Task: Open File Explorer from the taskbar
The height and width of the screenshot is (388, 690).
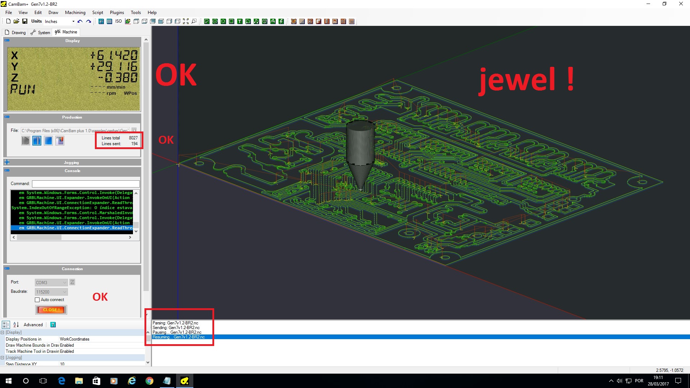Action: click(79, 381)
